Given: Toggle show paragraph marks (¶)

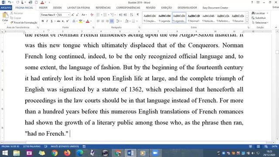Looking at the screenshot, I should pos(138,15).
